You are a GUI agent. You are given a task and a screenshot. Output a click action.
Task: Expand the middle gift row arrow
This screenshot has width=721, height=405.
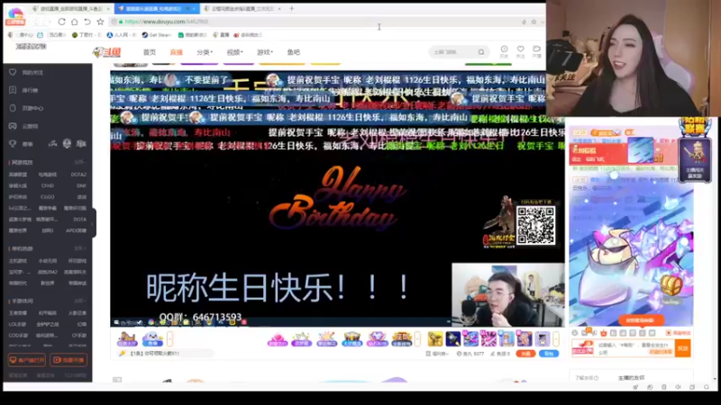[x=417, y=339]
